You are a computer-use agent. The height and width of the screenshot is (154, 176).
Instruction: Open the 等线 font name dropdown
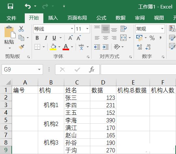[72, 29]
